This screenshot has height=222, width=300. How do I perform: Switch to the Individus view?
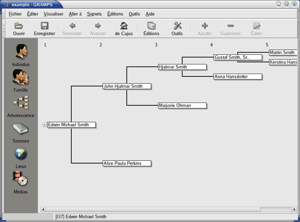click(21, 52)
